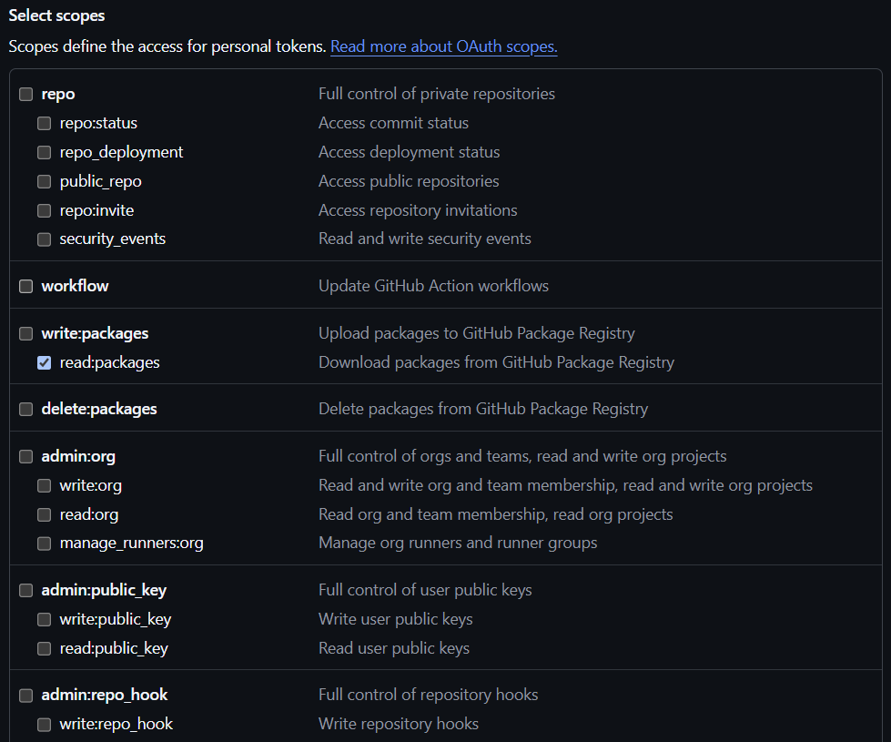Screen dimensions: 891x742
Task: Select the public_repo scope checkbox
Action: (45, 181)
